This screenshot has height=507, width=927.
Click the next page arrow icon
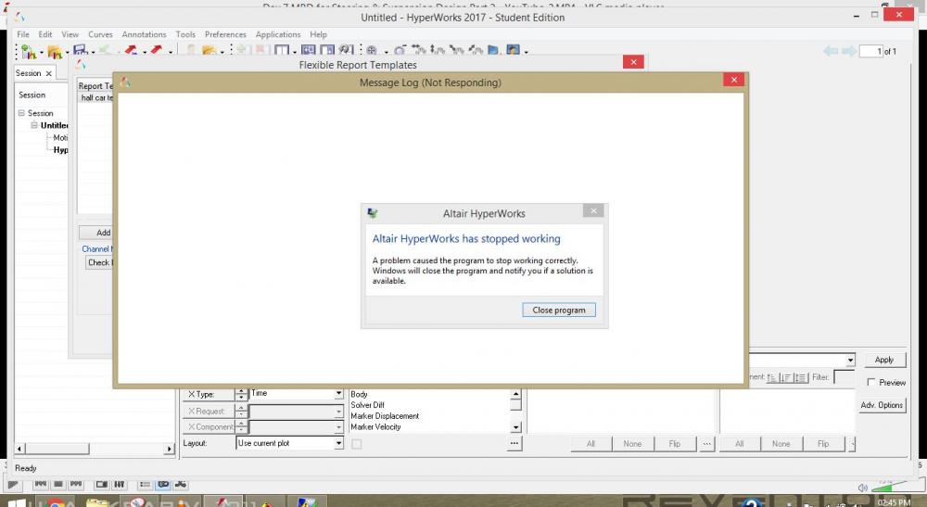849,51
